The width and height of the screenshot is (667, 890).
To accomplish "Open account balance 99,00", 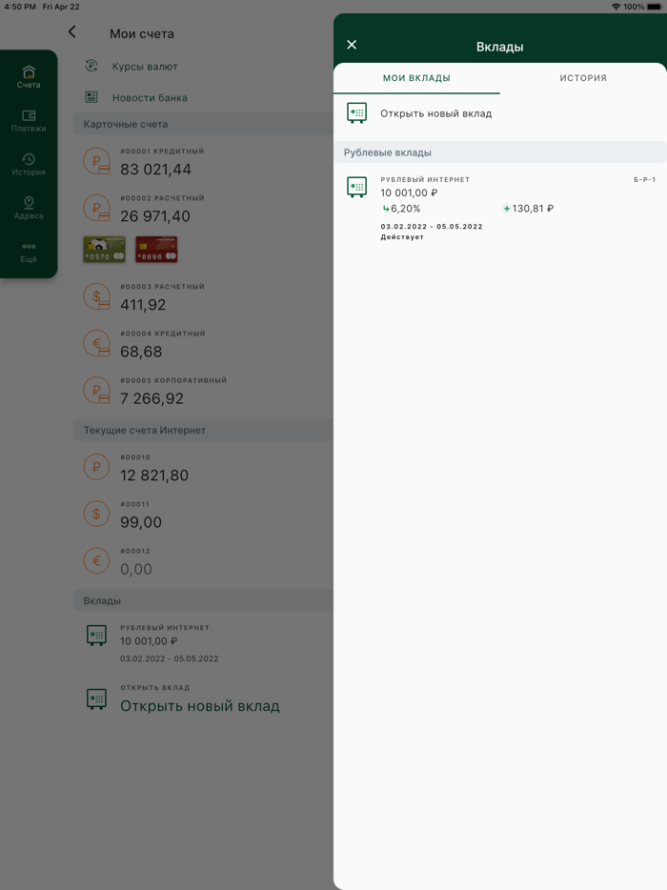I will tap(141, 522).
